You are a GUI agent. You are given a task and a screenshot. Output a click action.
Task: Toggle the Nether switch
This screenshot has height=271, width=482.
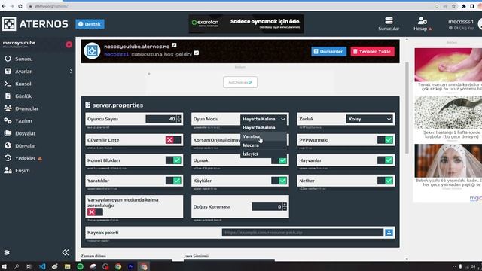pyautogui.click(x=385, y=181)
